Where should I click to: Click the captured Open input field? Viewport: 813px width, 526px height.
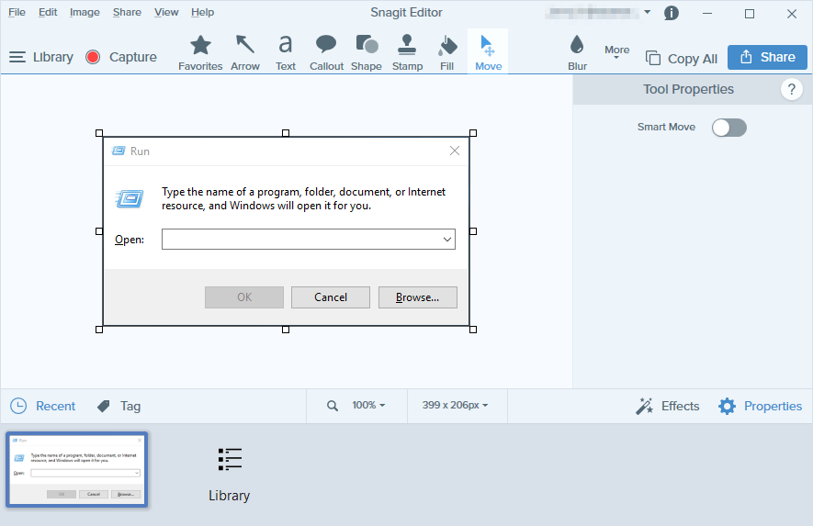(x=309, y=240)
